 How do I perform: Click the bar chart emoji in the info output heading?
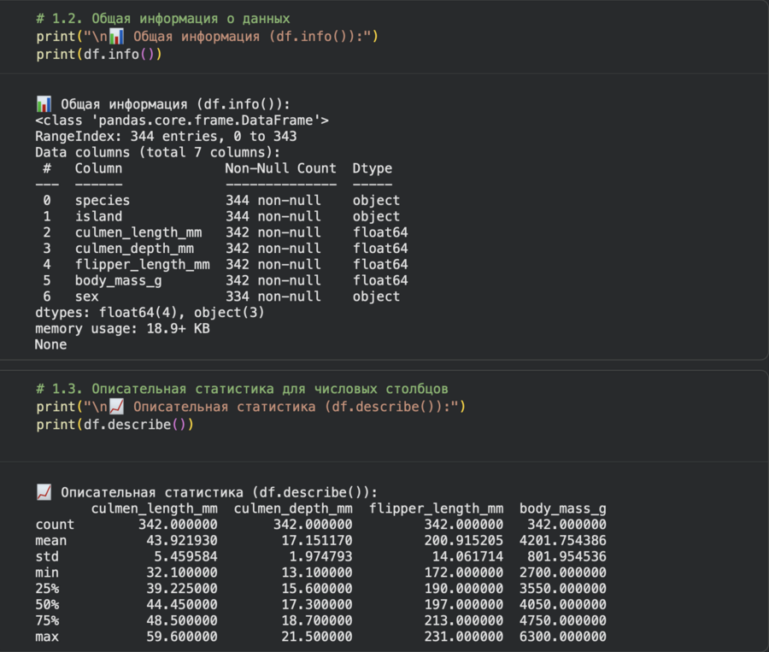tap(44, 104)
